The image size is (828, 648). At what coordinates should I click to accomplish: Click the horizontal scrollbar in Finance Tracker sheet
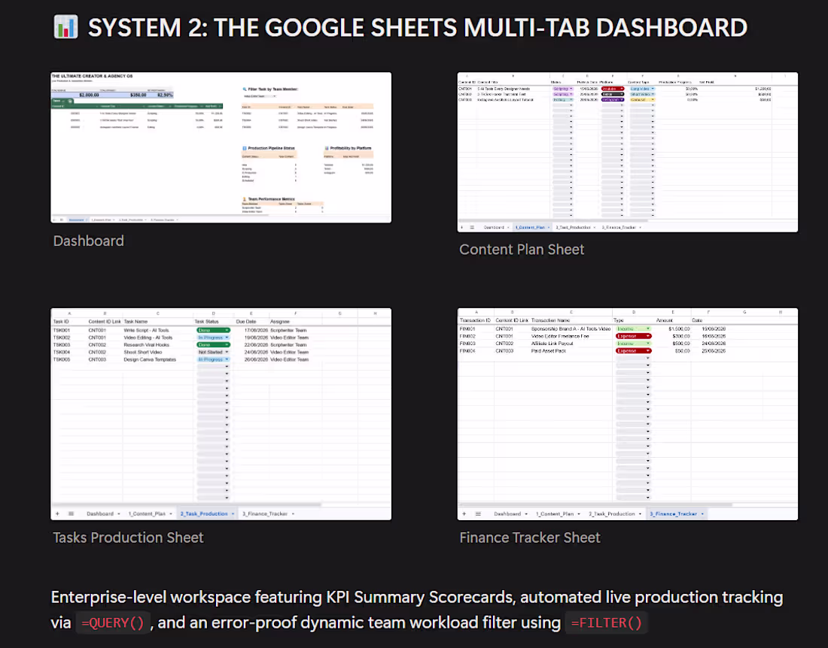pos(597,504)
